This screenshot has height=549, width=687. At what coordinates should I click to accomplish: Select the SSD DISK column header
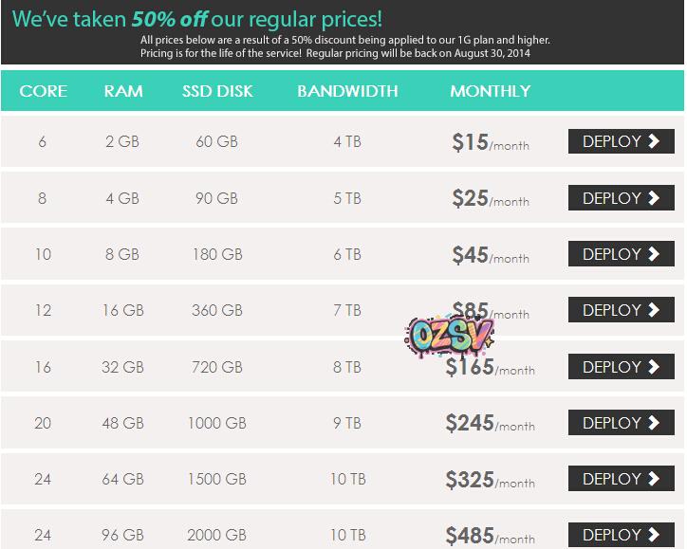(217, 92)
